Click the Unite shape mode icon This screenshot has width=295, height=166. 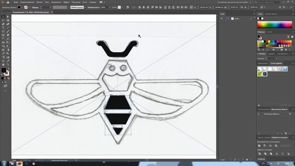[259, 146]
